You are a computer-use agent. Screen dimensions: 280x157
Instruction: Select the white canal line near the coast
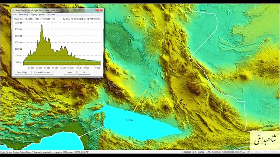coord(91,132)
